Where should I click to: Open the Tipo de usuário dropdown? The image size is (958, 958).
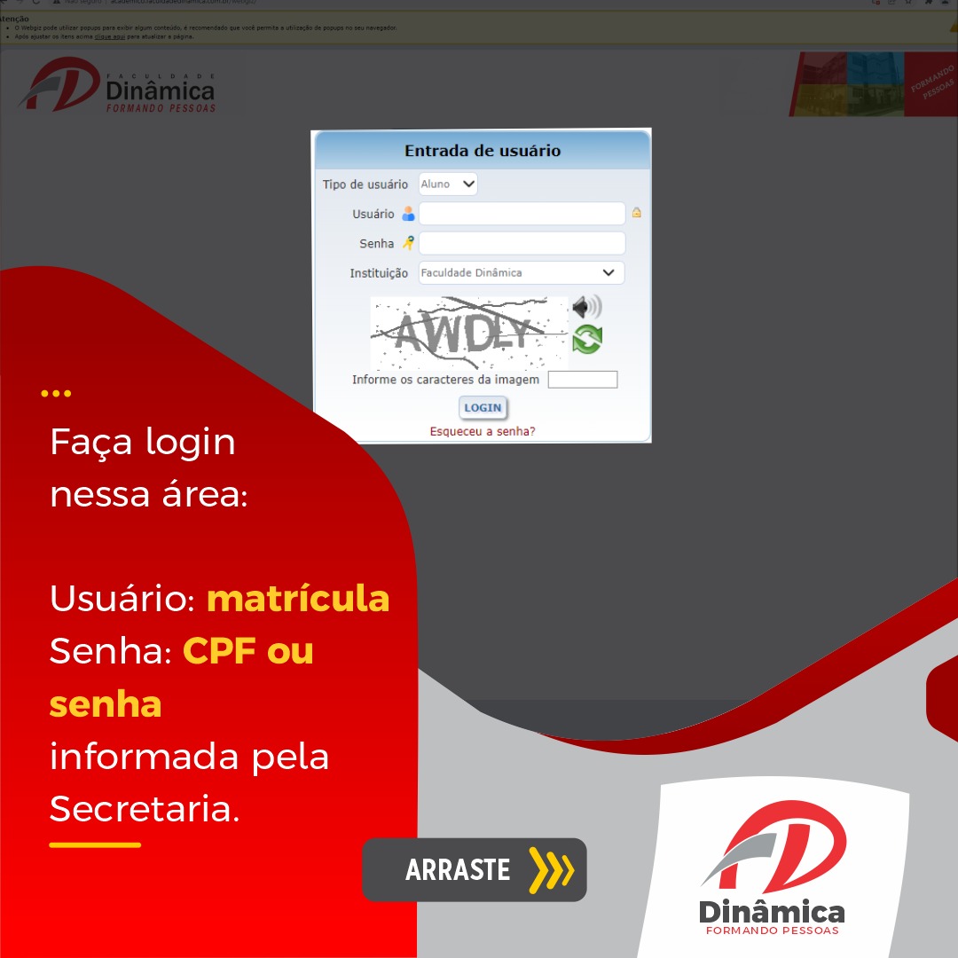(x=448, y=184)
